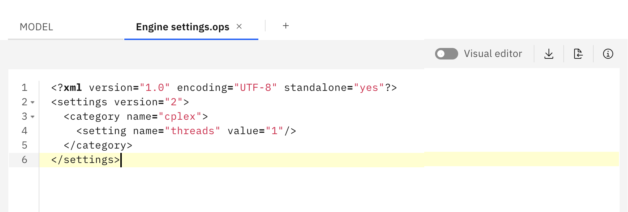
Task: Click the "cplex" category name
Action: 180,116
